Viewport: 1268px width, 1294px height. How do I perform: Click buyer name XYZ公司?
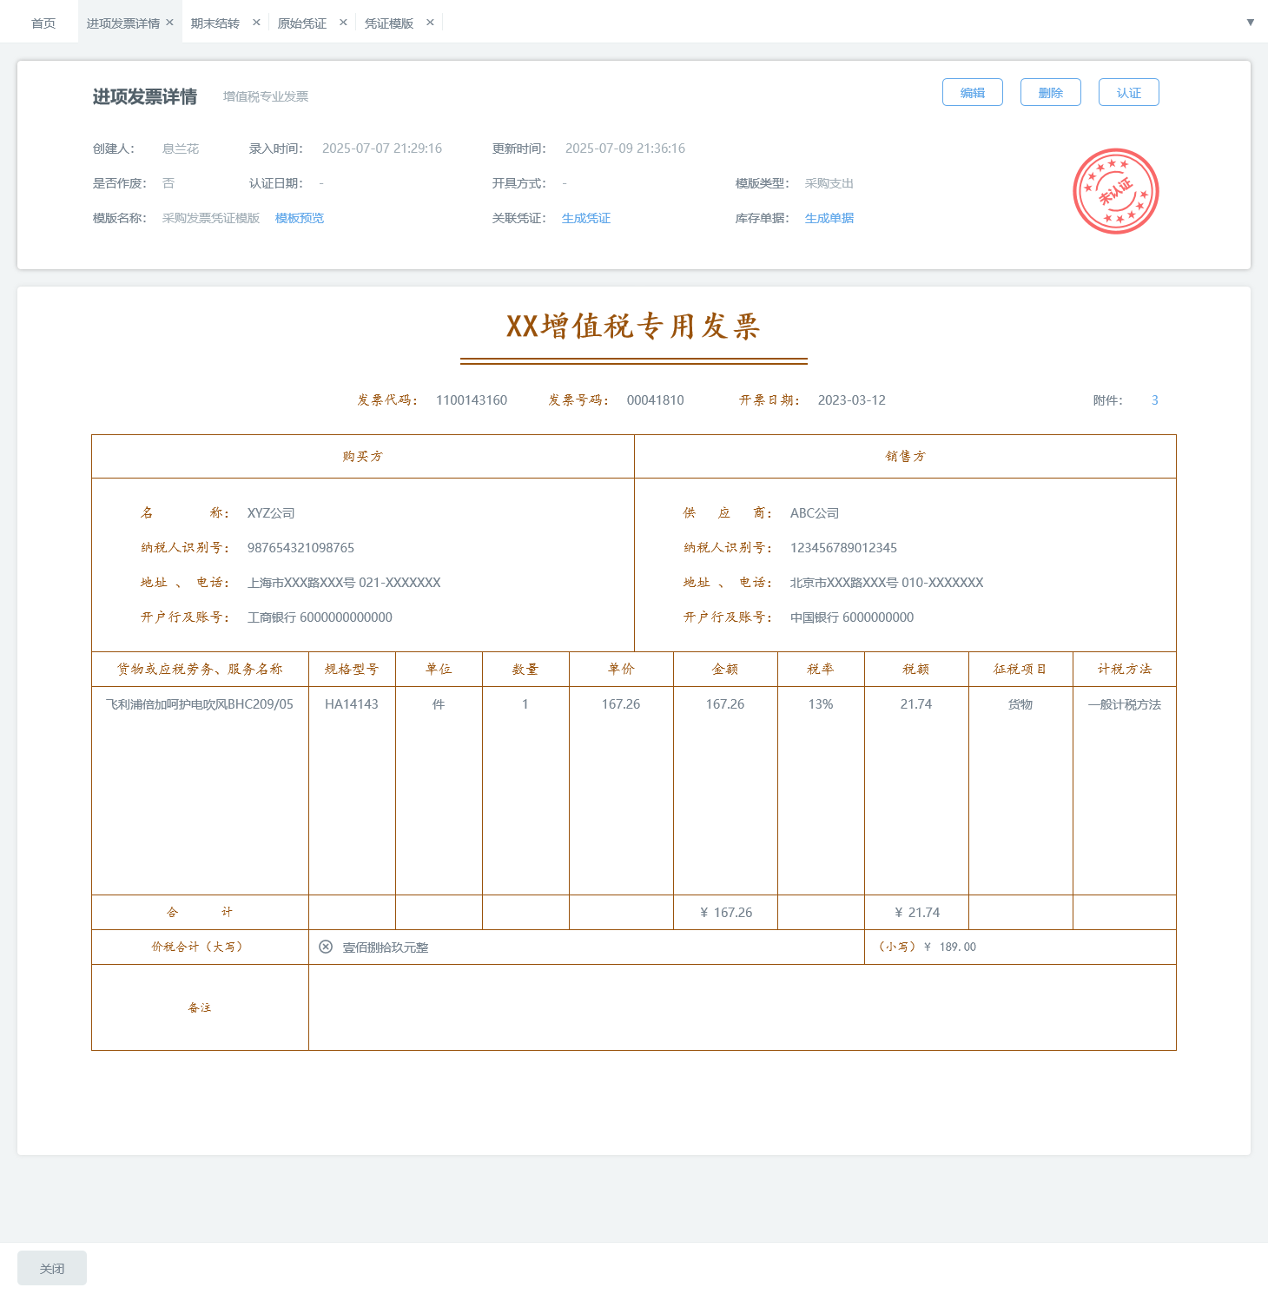tap(271, 513)
